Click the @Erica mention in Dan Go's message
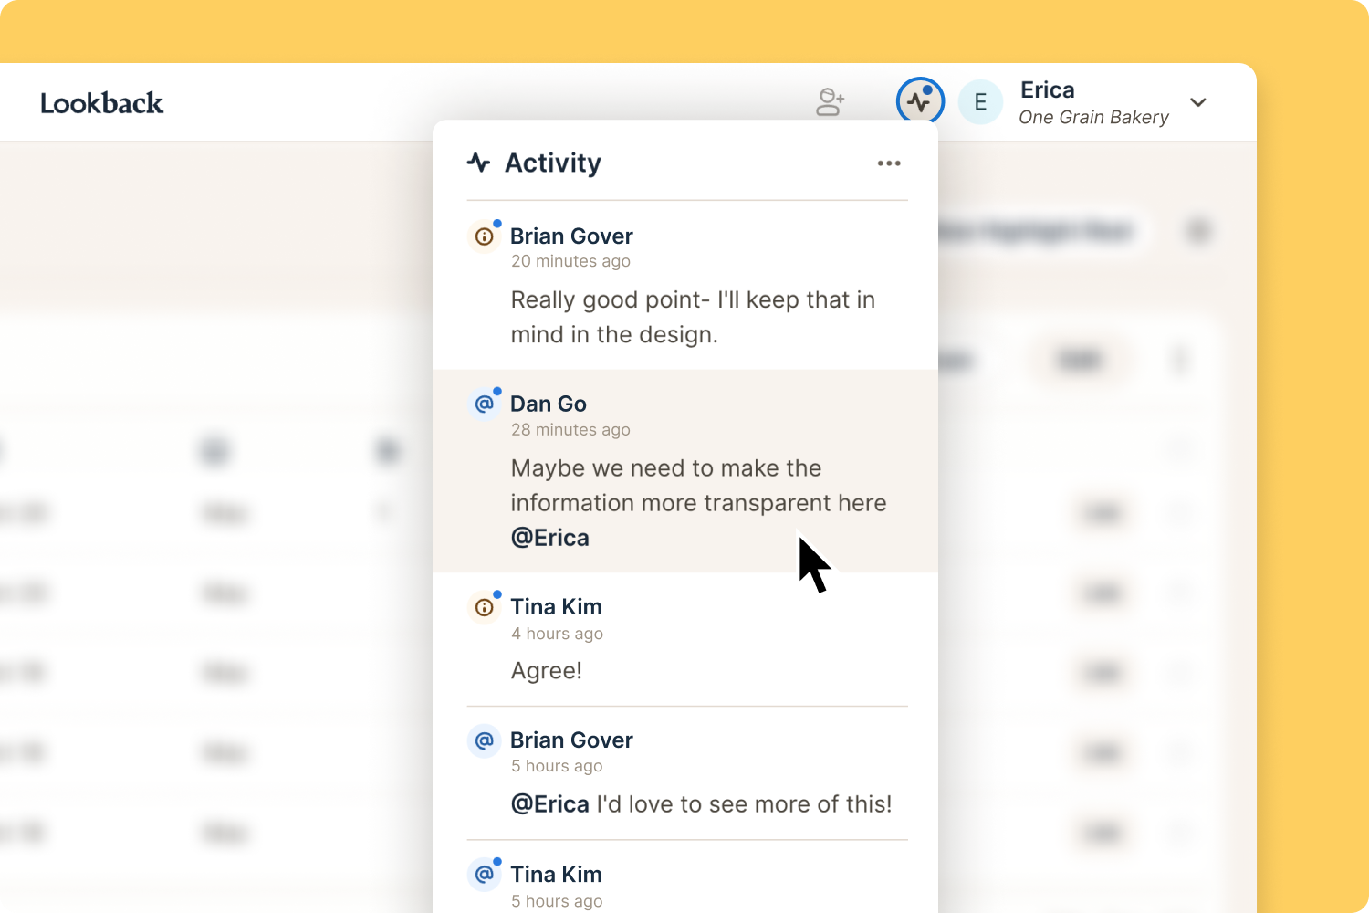 pyautogui.click(x=550, y=538)
